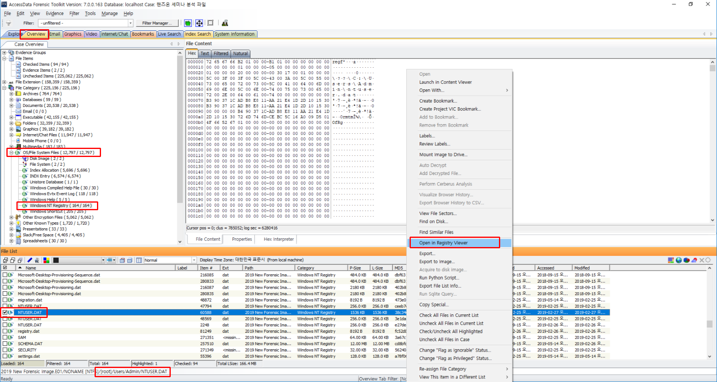
Task: Uncheck the highlighted NTUSER.DAT row checkbox
Action: 5,312
